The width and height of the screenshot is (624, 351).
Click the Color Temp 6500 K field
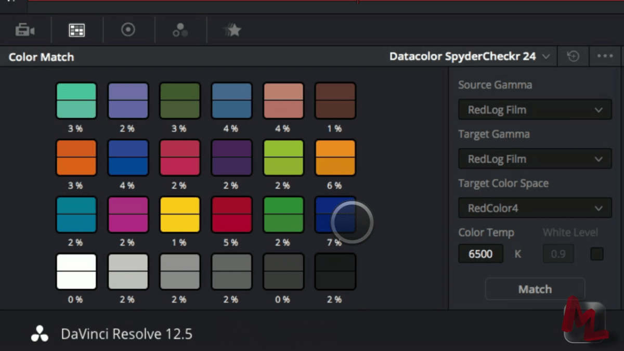(479, 254)
